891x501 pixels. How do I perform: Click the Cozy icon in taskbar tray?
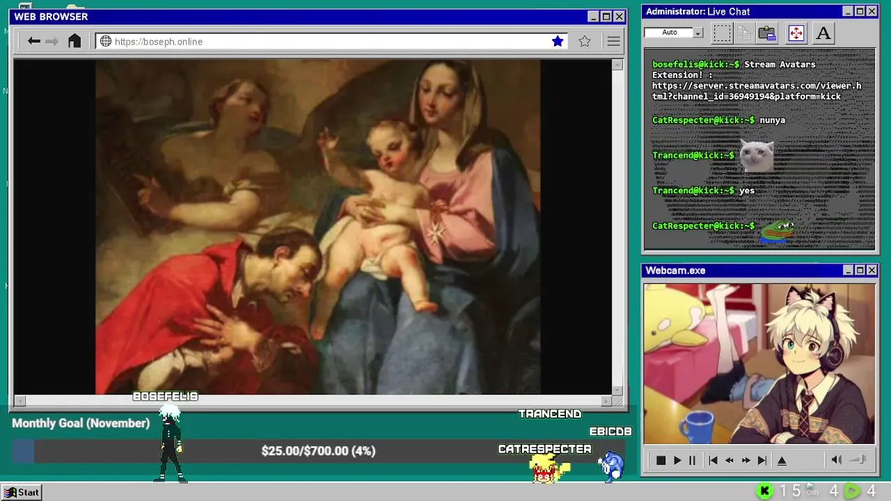[x=812, y=491]
